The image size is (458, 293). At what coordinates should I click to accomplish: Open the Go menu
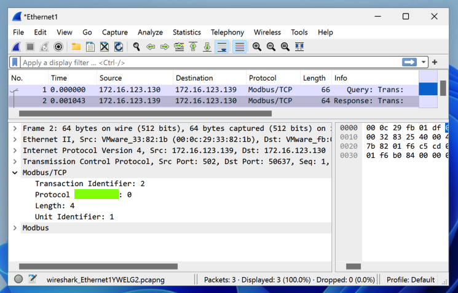click(x=87, y=33)
